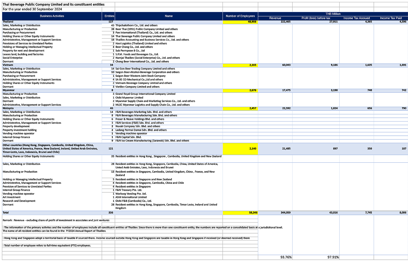This screenshot has height=262, width=408.
Task: Select Thailand employee count 48,908
Action: pos(240,22)
